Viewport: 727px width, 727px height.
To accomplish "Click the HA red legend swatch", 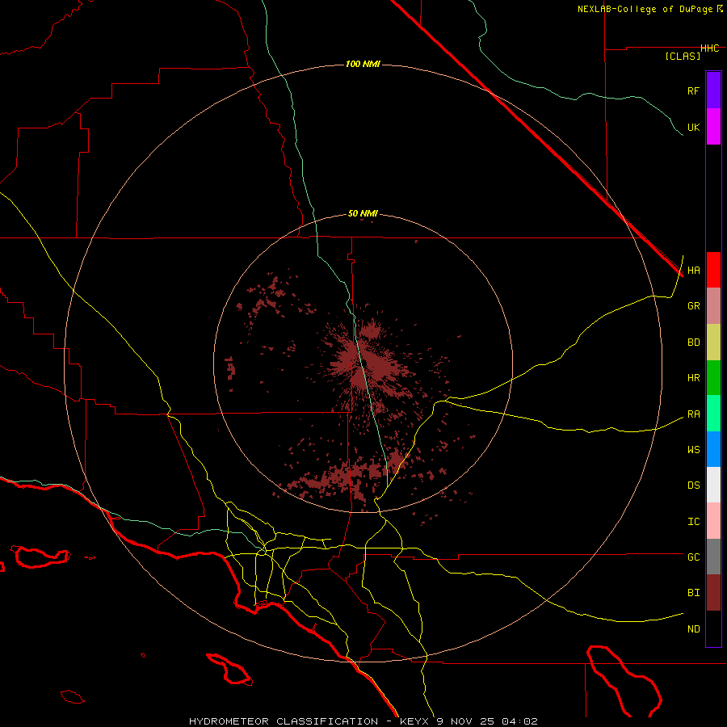I will [x=713, y=270].
